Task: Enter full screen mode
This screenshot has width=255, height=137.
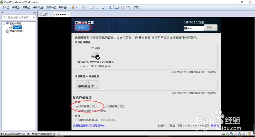Action: coord(122,7)
